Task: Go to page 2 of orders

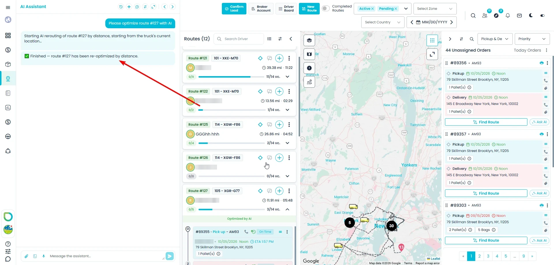Action: [x=479, y=256]
